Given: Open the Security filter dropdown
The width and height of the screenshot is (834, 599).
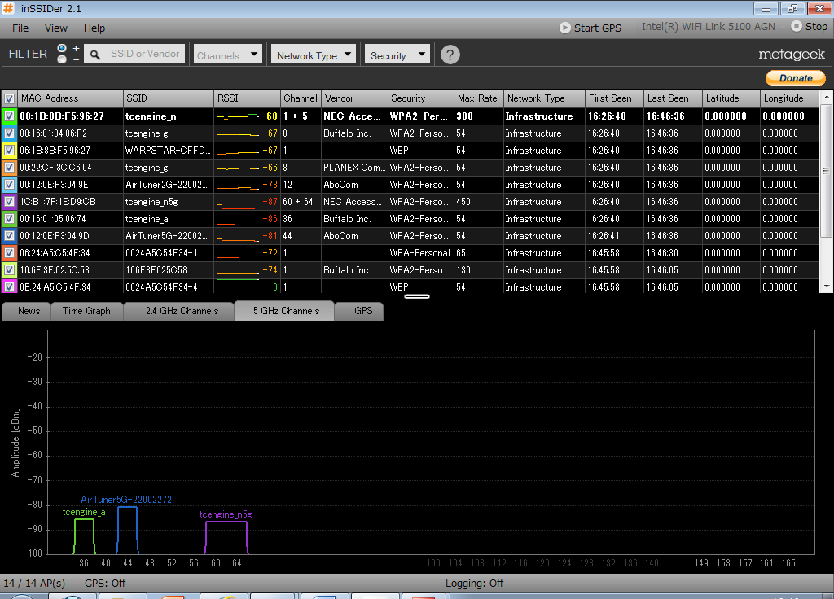Looking at the screenshot, I should [x=397, y=55].
